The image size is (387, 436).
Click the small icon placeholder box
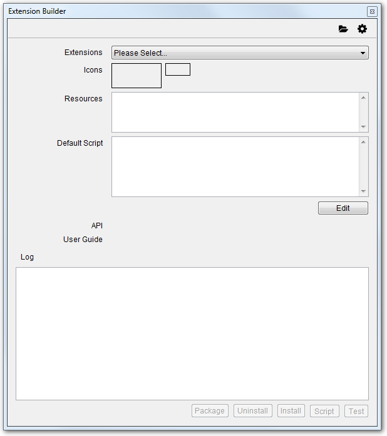pyautogui.click(x=178, y=69)
